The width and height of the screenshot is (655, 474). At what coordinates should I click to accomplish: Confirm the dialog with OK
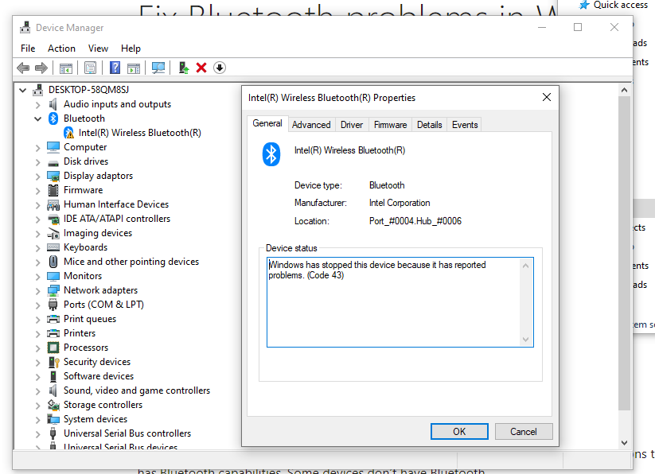point(459,431)
